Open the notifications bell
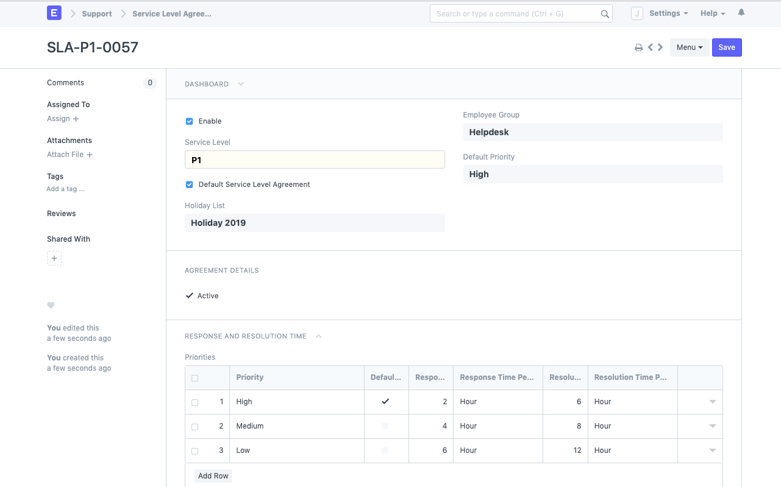Screen dimensions: 781x487 (741, 13)
